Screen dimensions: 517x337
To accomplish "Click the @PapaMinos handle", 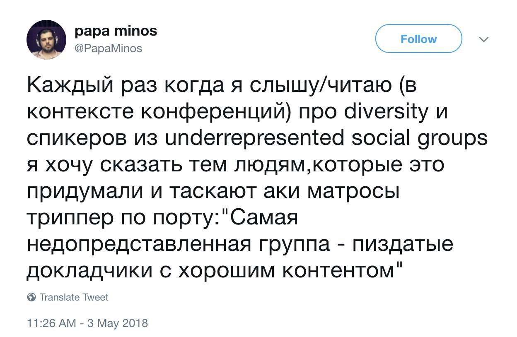I will 109,48.
